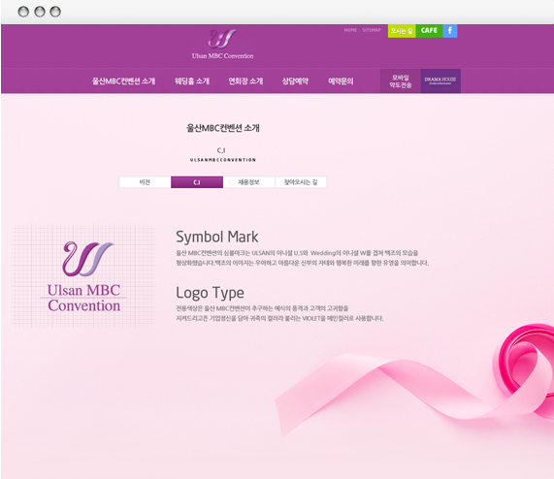Click the 울산MBC컨벤션 소개 page title
This screenshot has width=554, height=479.
223,128
